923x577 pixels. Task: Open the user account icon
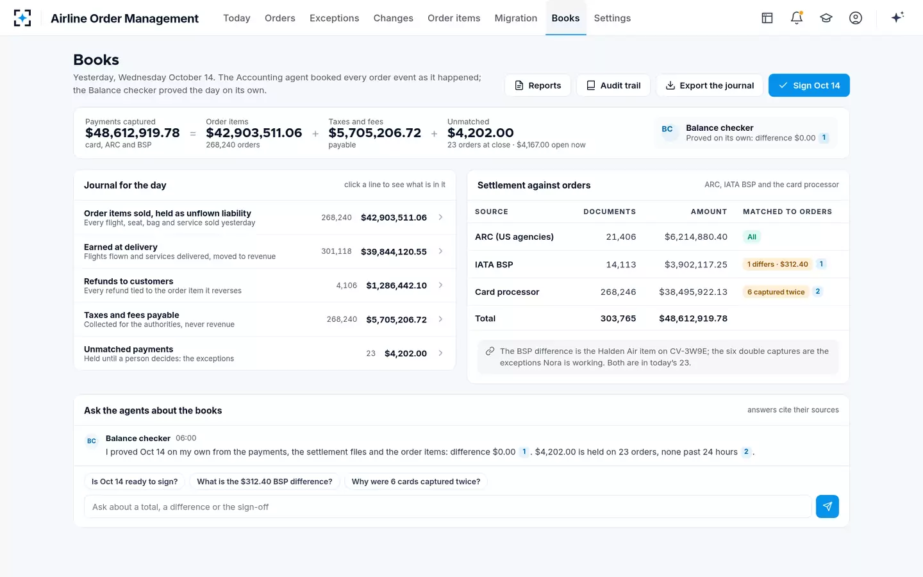click(856, 18)
